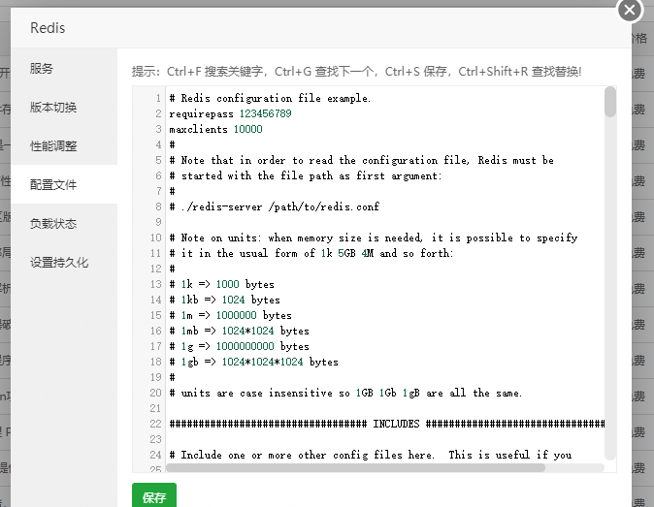Click line 5 'Note that in order to read' comment
The image size is (654, 507).
[x=362, y=160]
